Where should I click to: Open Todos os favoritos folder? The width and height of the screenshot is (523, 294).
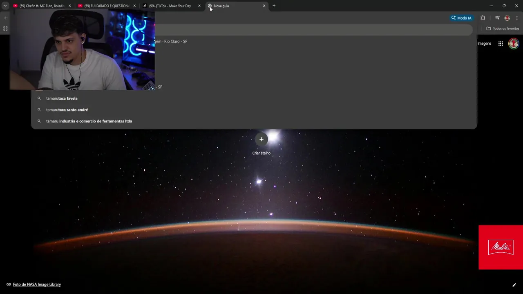(x=503, y=29)
